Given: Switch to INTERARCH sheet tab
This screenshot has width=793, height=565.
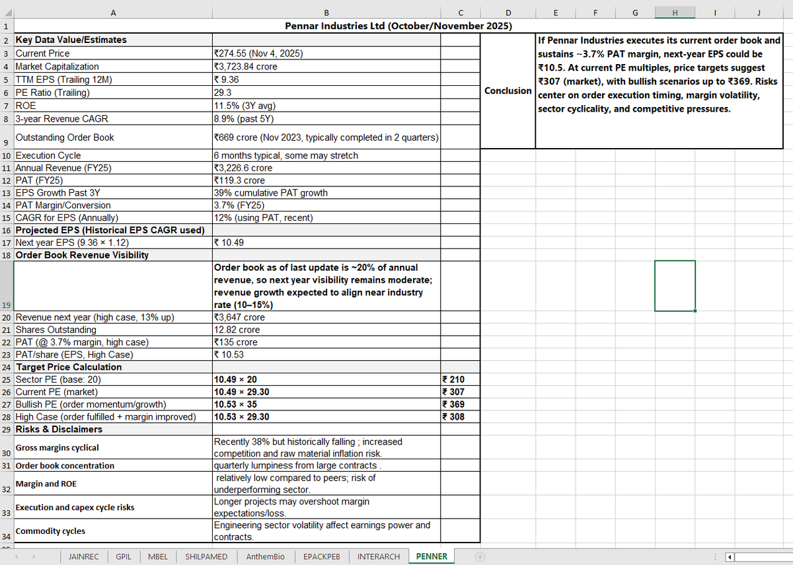Looking at the screenshot, I should pyautogui.click(x=379, y=556).
